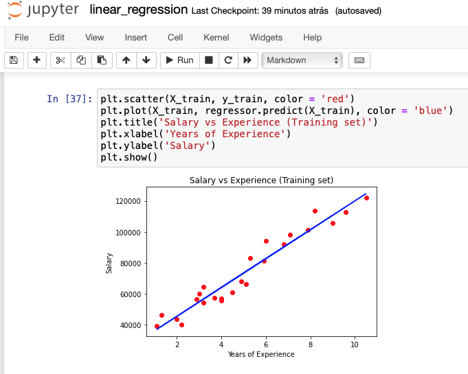Open the Help menu
The image size is (468, 374).
pyautogui.click(x=313, y=38)
